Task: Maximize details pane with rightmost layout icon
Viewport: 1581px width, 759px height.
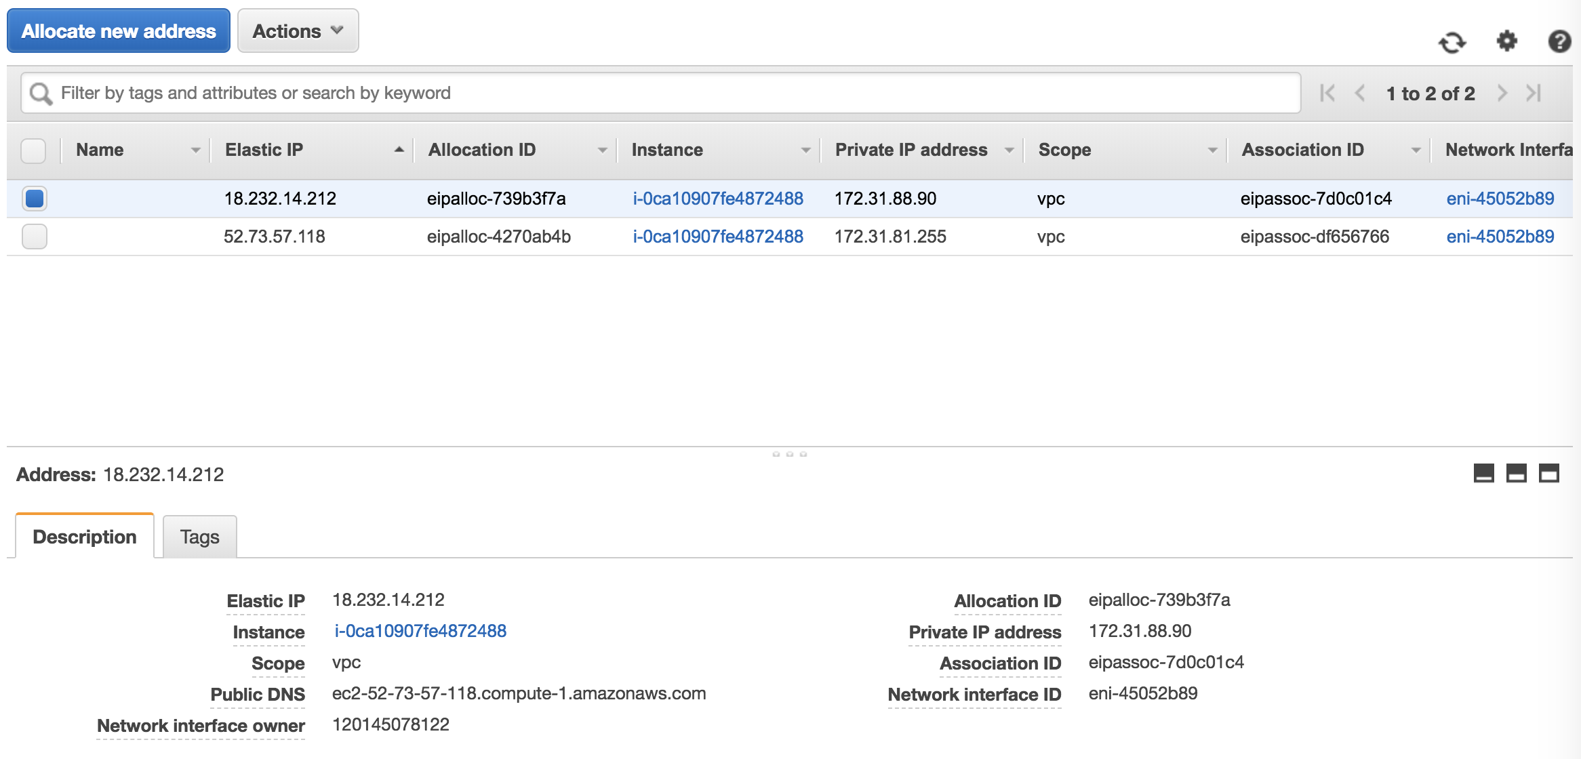Action: click(x=1549, y=473)
